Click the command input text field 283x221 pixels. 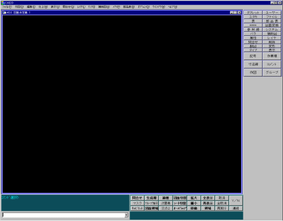point(63,215)
